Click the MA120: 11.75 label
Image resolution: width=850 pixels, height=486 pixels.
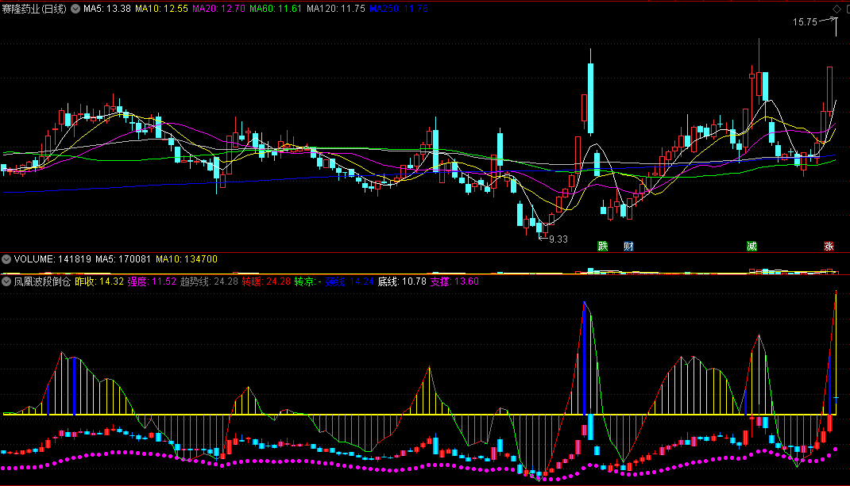(x=335, y=9)
